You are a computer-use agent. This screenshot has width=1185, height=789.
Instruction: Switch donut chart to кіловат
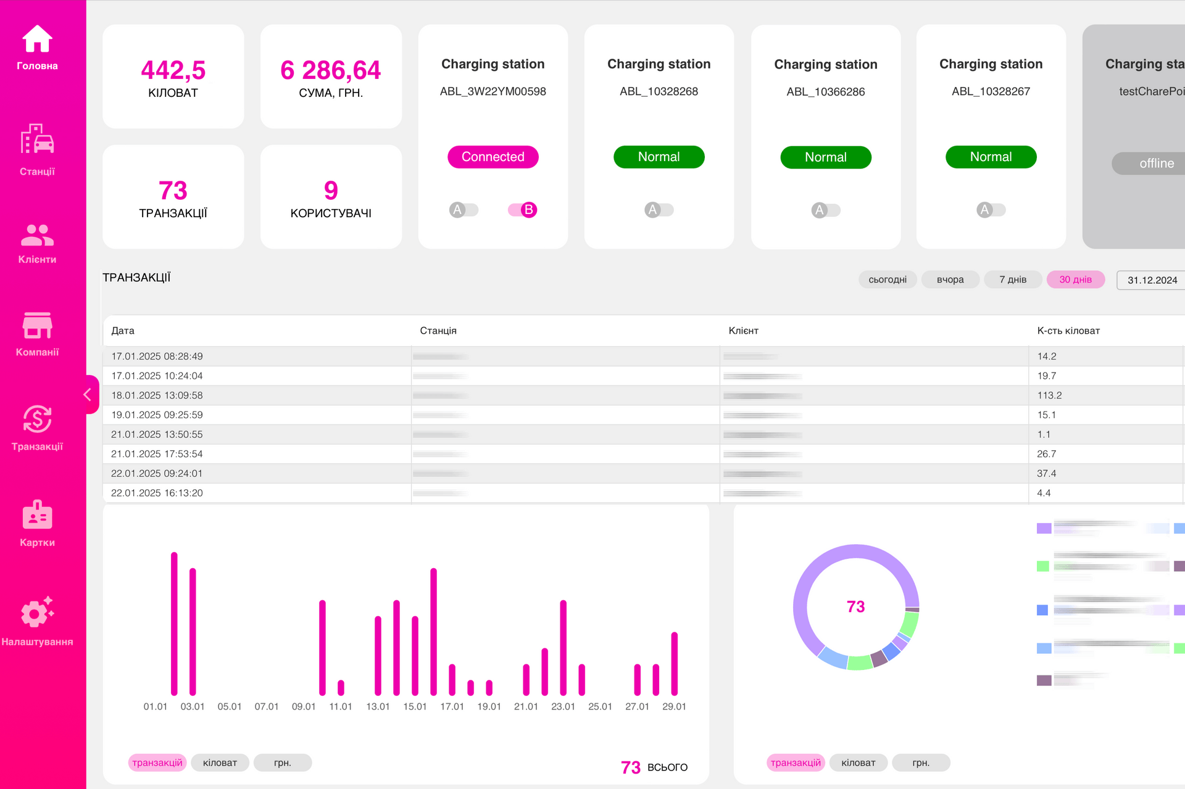click(859, 762)
